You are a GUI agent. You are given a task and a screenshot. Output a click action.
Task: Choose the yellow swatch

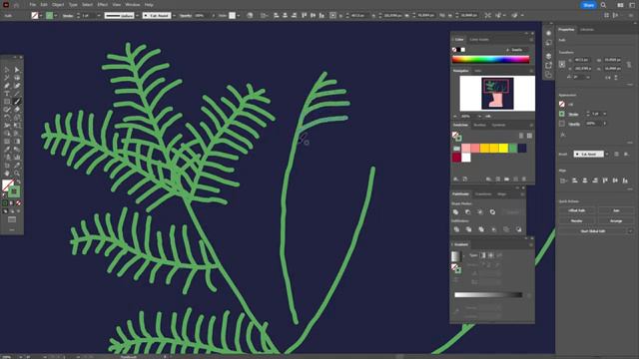(503, 149)
